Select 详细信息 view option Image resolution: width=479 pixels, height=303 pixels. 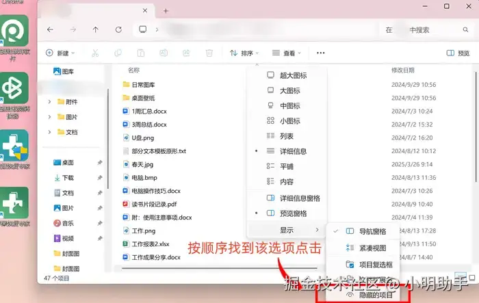point(287,151)
